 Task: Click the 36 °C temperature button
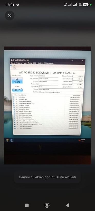[x=17, y=90]
